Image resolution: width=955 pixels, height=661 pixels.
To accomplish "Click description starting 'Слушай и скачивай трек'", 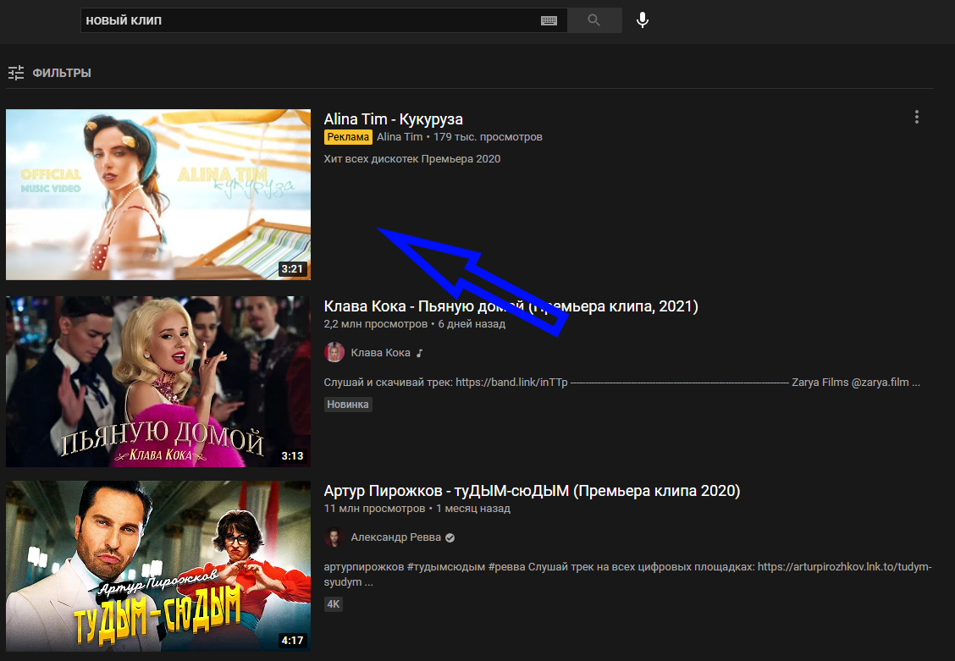I will tap(621, 383).
